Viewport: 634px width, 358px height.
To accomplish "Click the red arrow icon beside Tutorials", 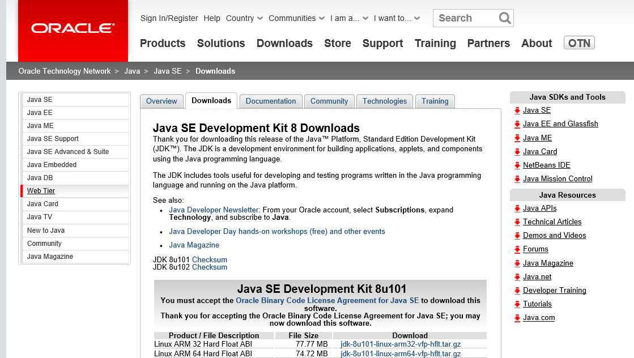I will tap(517, 304).
